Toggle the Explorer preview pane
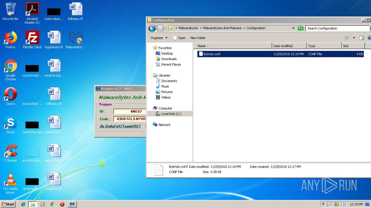371x208 pixels. (x=361, y=38)
